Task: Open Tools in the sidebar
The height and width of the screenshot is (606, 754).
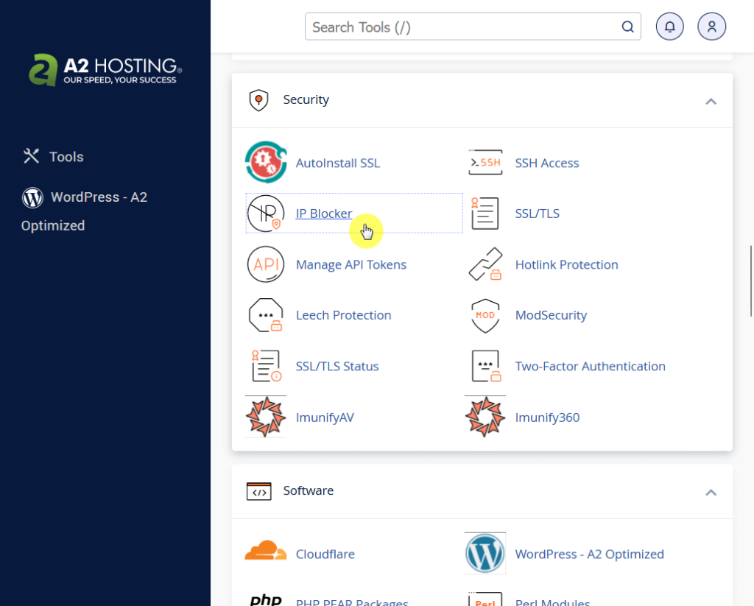Action: (66, 157)
